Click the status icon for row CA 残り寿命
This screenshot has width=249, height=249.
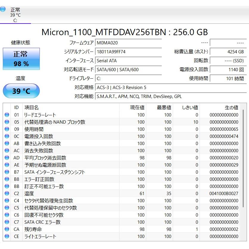coord(7,229)
